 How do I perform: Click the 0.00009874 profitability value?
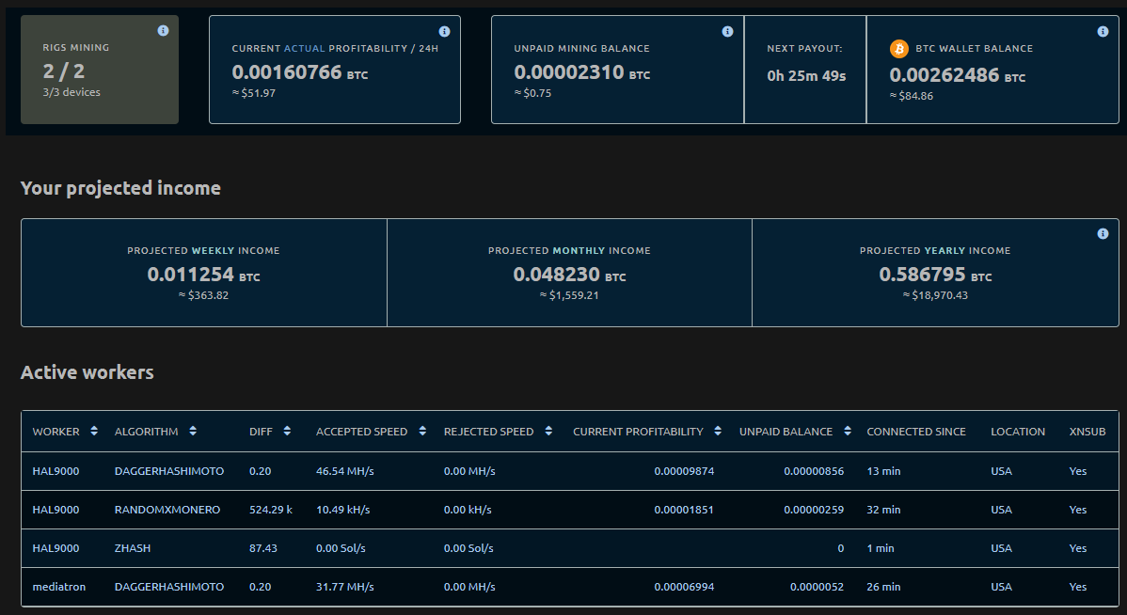[684, 471]
